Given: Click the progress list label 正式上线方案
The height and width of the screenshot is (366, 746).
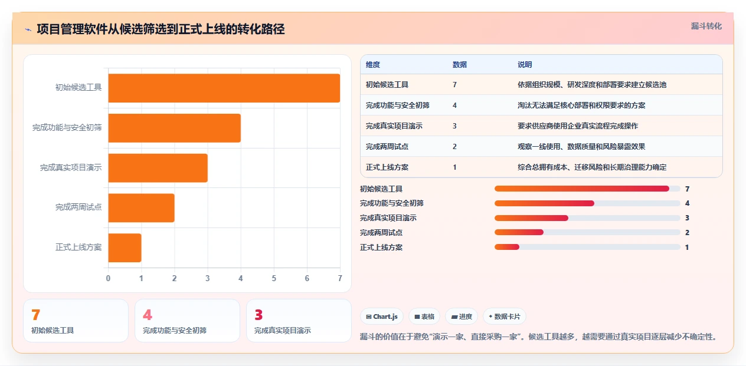Looking at the screenshot, I should pos(381,248).
